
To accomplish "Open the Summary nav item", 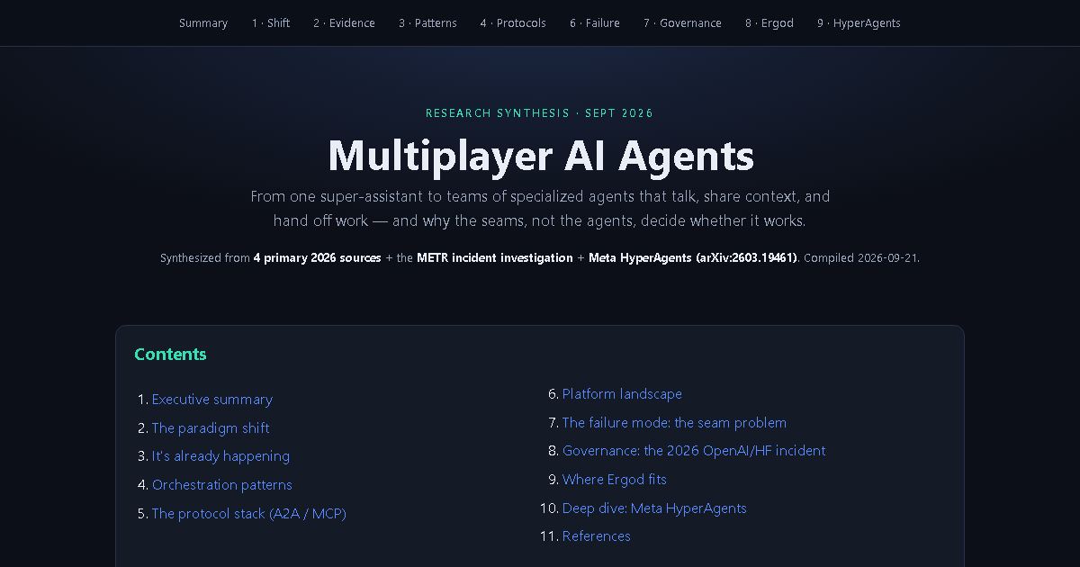I will pos(203,23).
